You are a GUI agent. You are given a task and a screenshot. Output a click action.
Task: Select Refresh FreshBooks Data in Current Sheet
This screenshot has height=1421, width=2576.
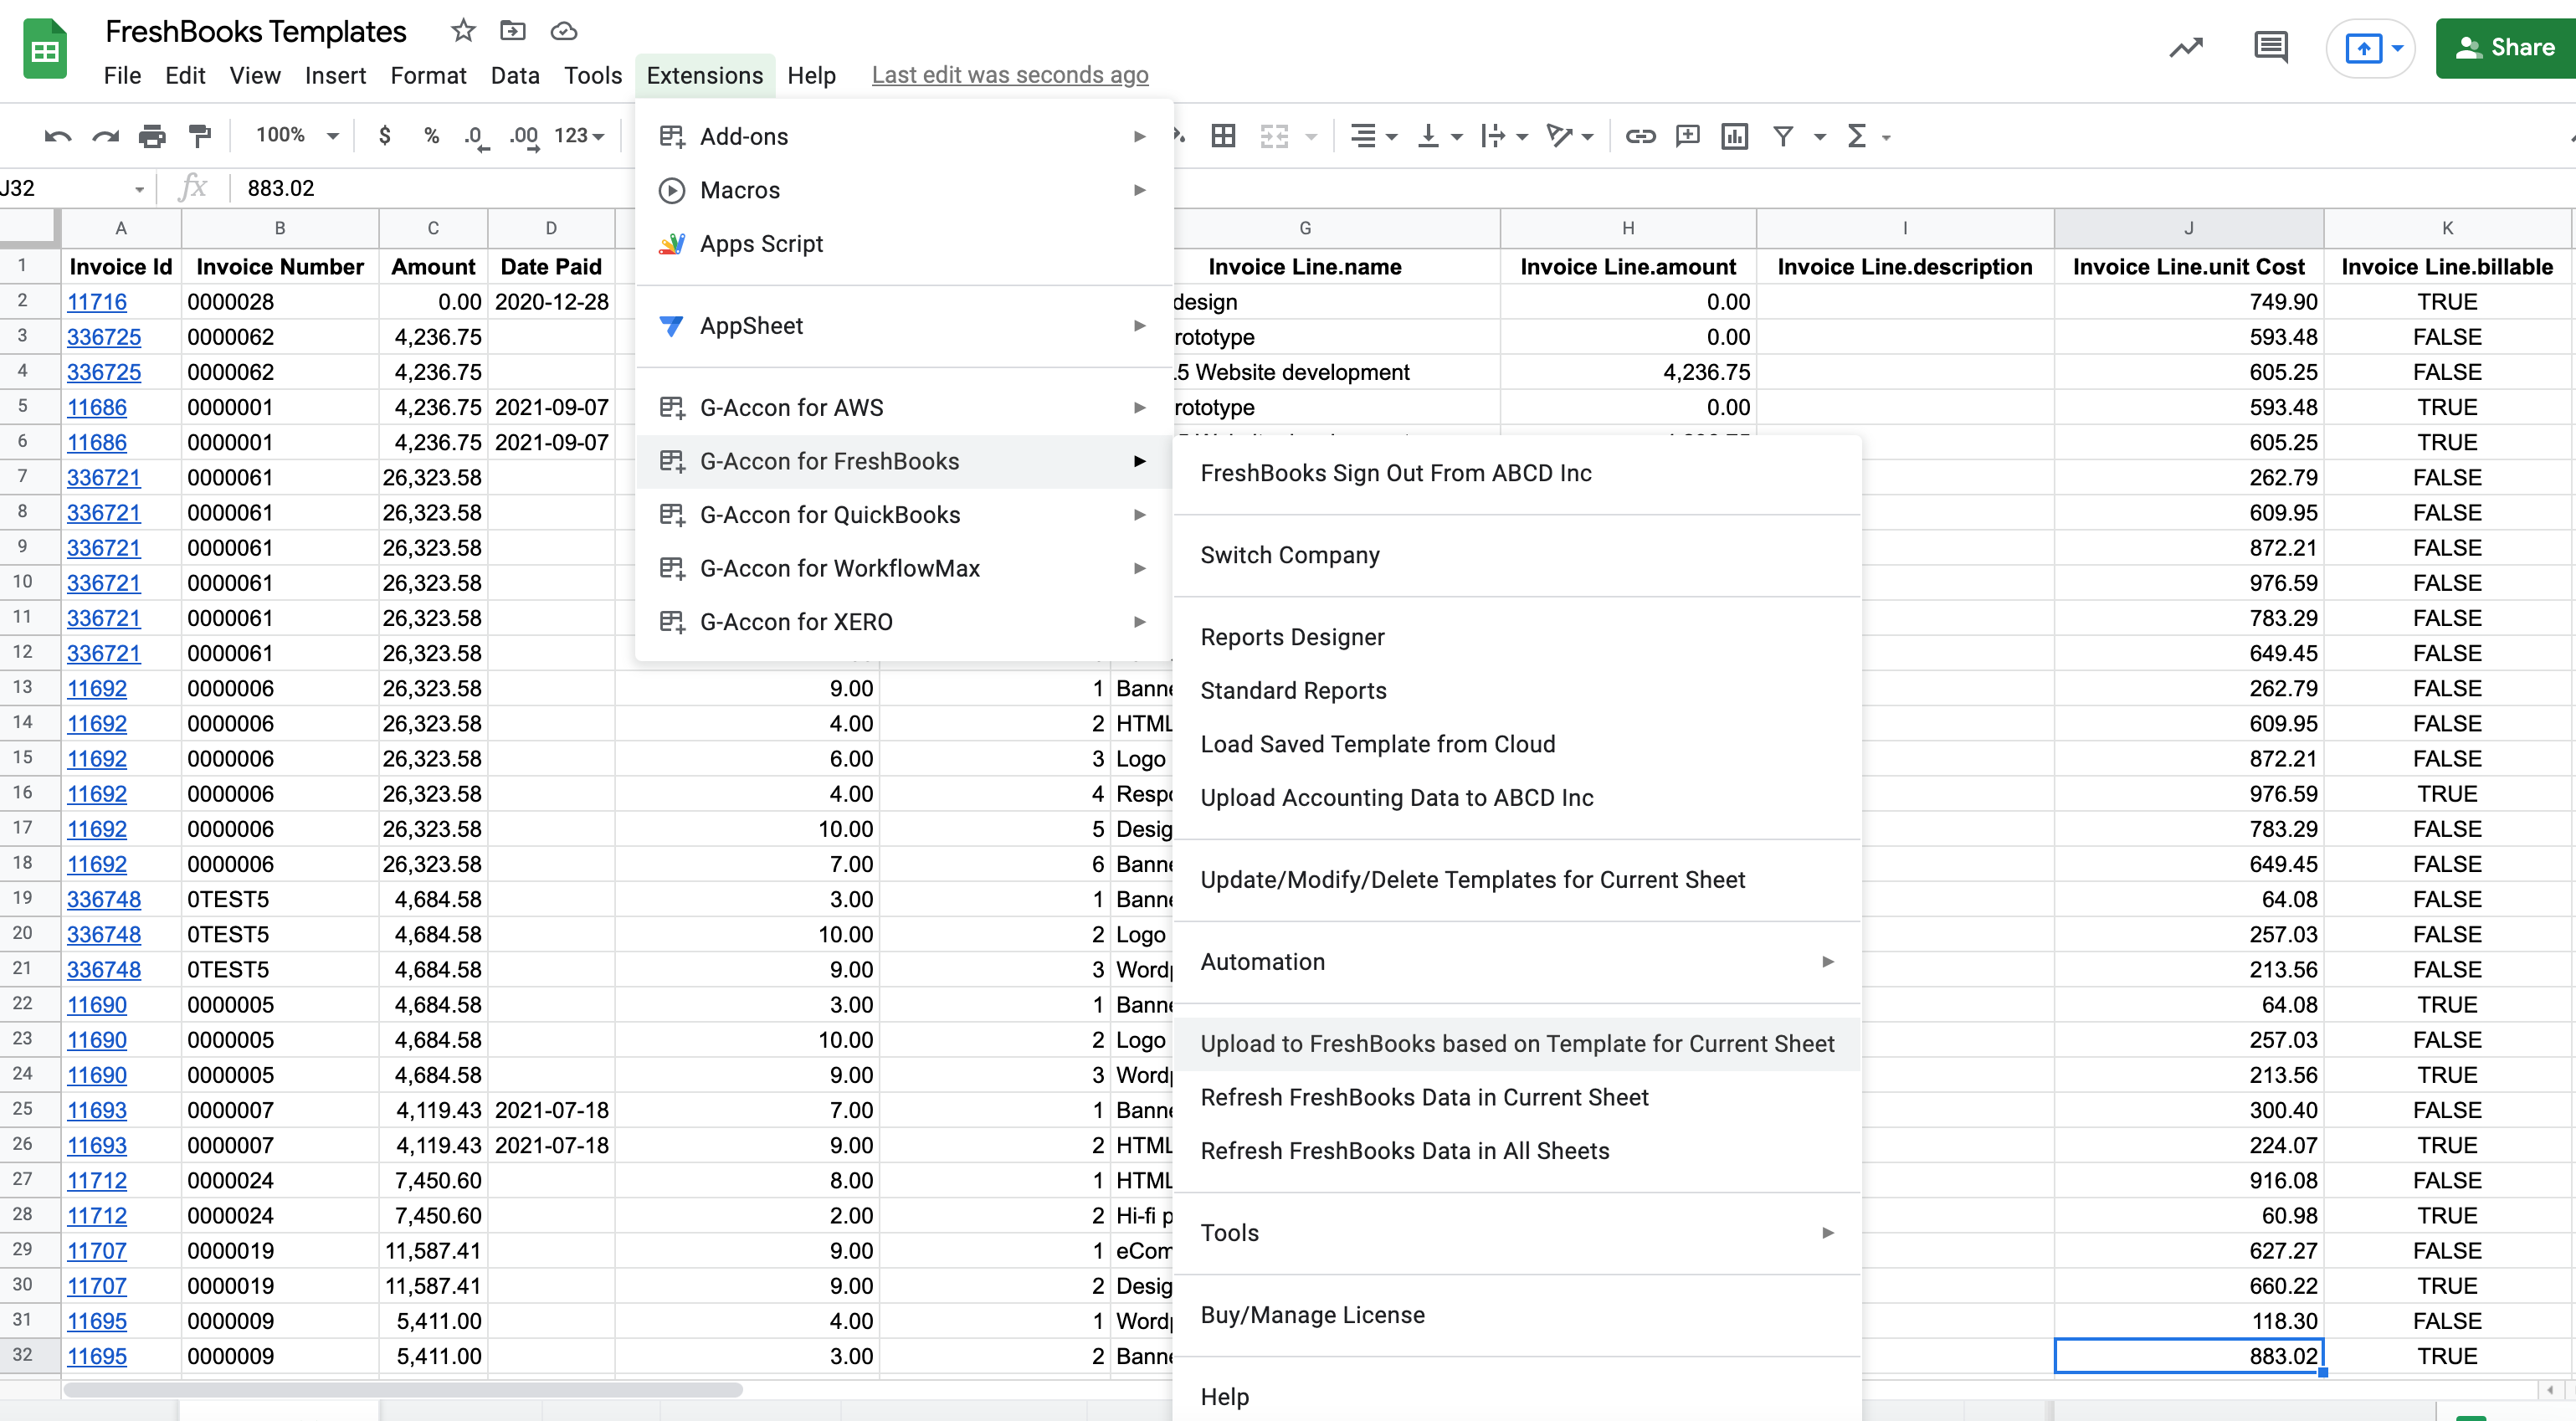click(1516, 1098)
